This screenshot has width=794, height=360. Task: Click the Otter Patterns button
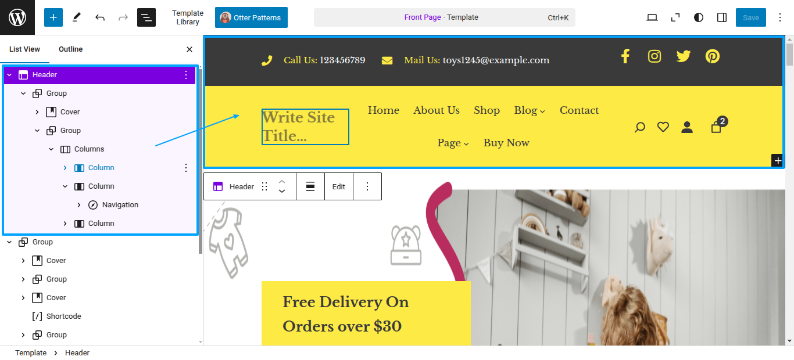251,17
